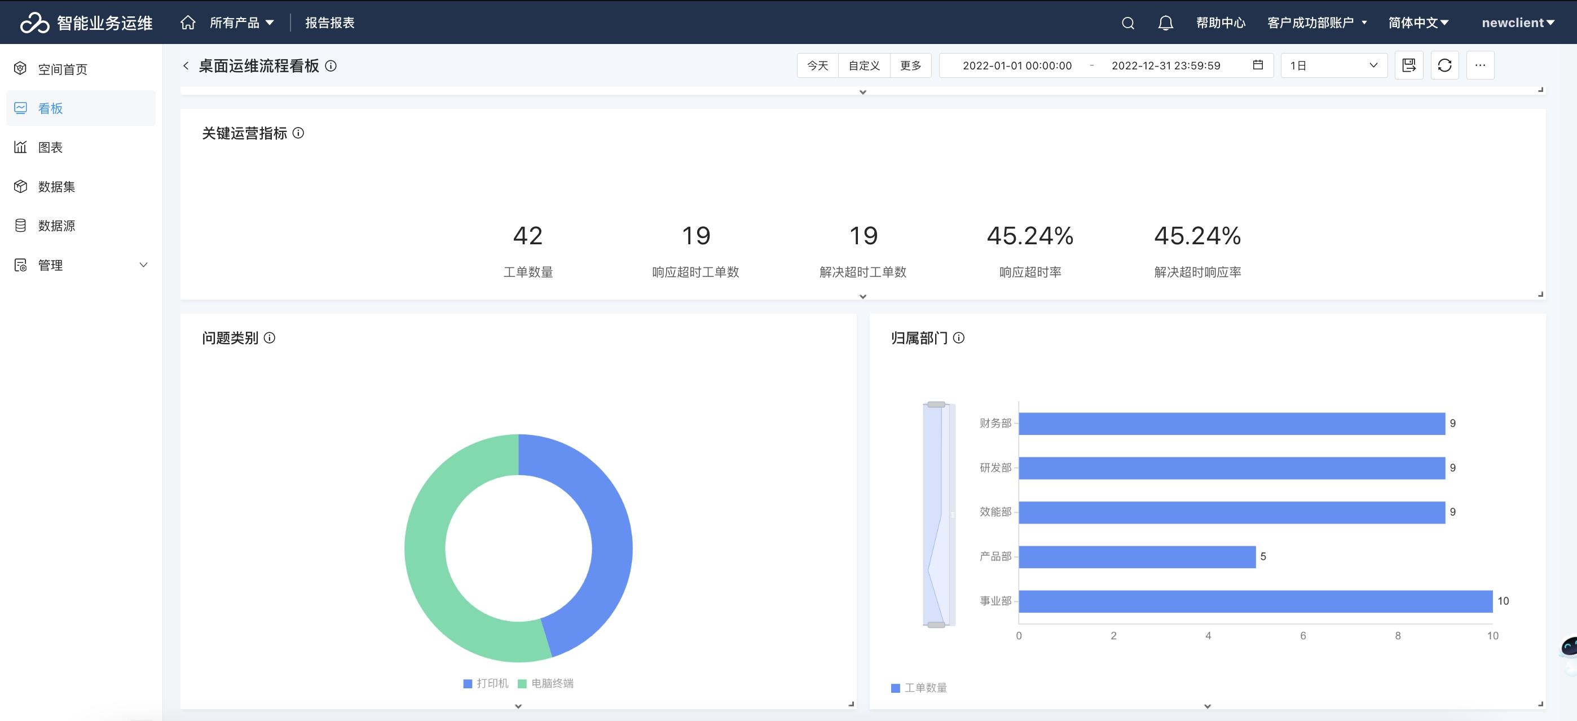Screen dimensions: 1577x721
Task: Show info icon next to 归属部门
Action: pyautogui.click(x=959, y=337)
